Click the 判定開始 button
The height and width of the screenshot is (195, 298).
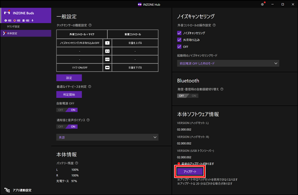[x=69, y=94]
